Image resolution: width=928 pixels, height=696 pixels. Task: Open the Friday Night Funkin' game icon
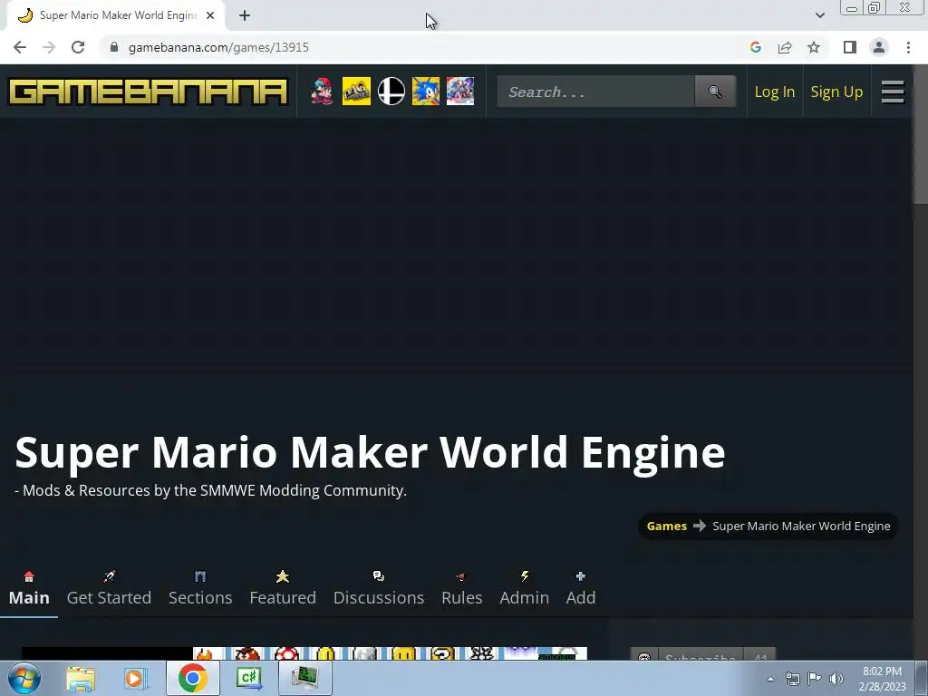click(x=322, y=92)
